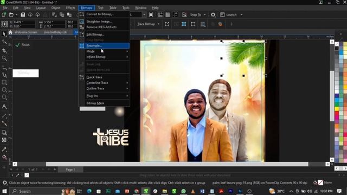347x195 pixels.
Task: Select the Rectangle tool
Action: pyautogui.click(x=4, y=82)
